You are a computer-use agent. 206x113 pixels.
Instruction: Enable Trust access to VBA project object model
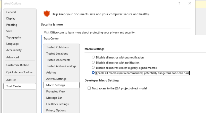(x=89, y=88)
